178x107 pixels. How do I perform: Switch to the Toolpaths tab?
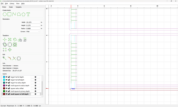(19, 7)
